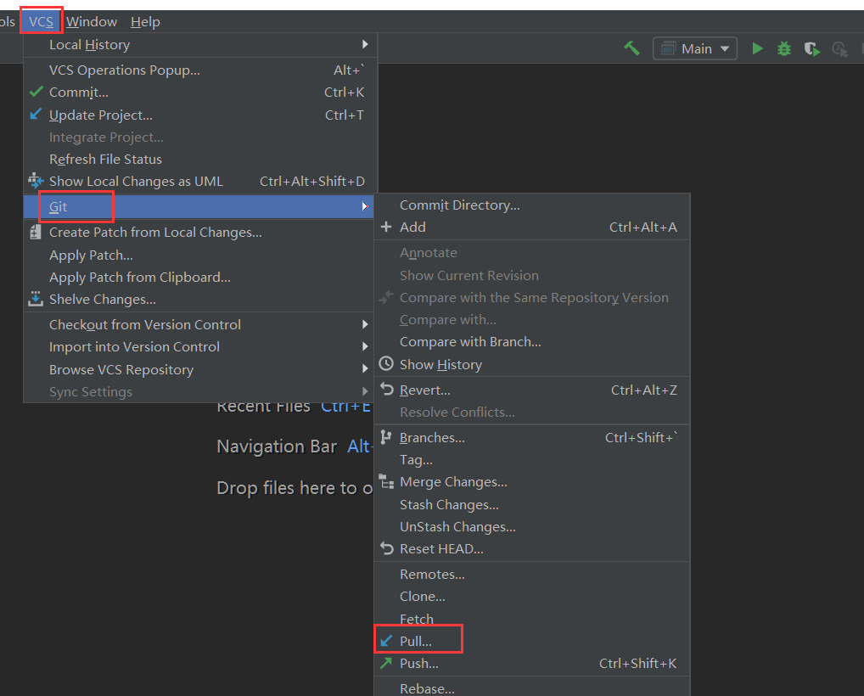Open the Help menu

pos(145,21)
